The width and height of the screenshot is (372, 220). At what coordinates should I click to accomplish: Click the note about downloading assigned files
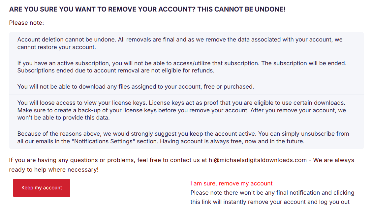tap(136, 87)
